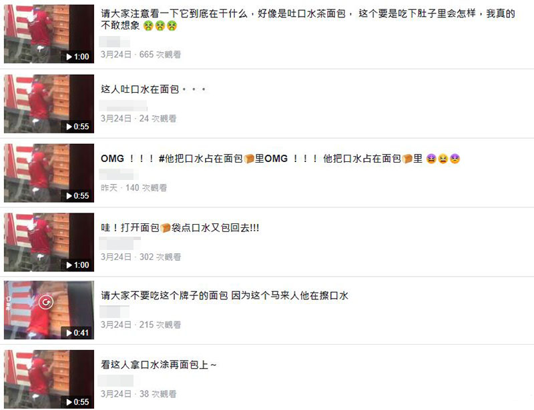Click the play icon on 24-view video
This screenshot has width=534, height=410.
[69, 127]
